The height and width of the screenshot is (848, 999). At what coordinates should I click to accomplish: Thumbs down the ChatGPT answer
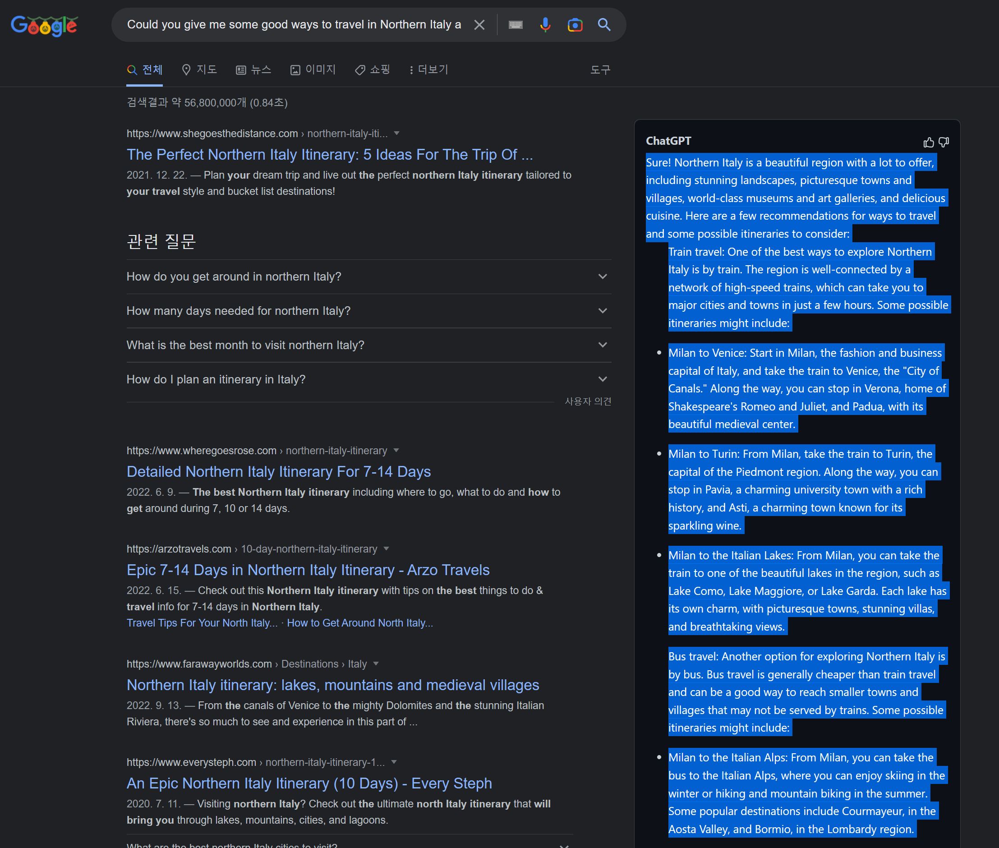tap(944, 142)
